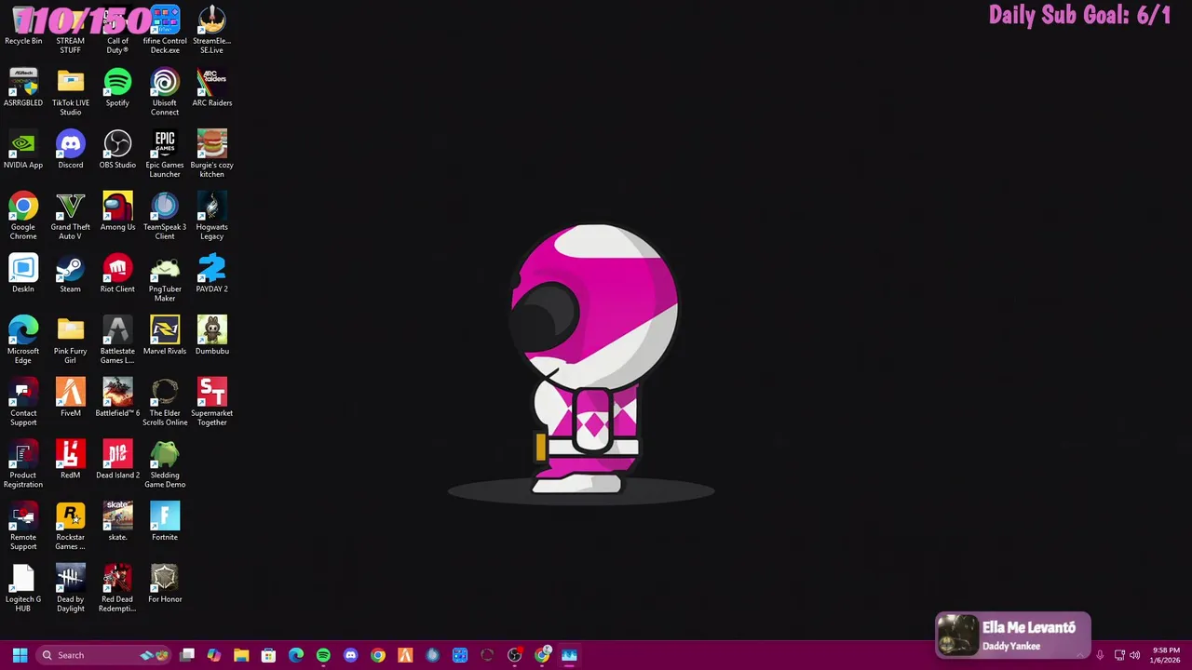Click the Ella Me Levantó album art
The width and height of the screenshot is (1192, 670).
[957, 636]
